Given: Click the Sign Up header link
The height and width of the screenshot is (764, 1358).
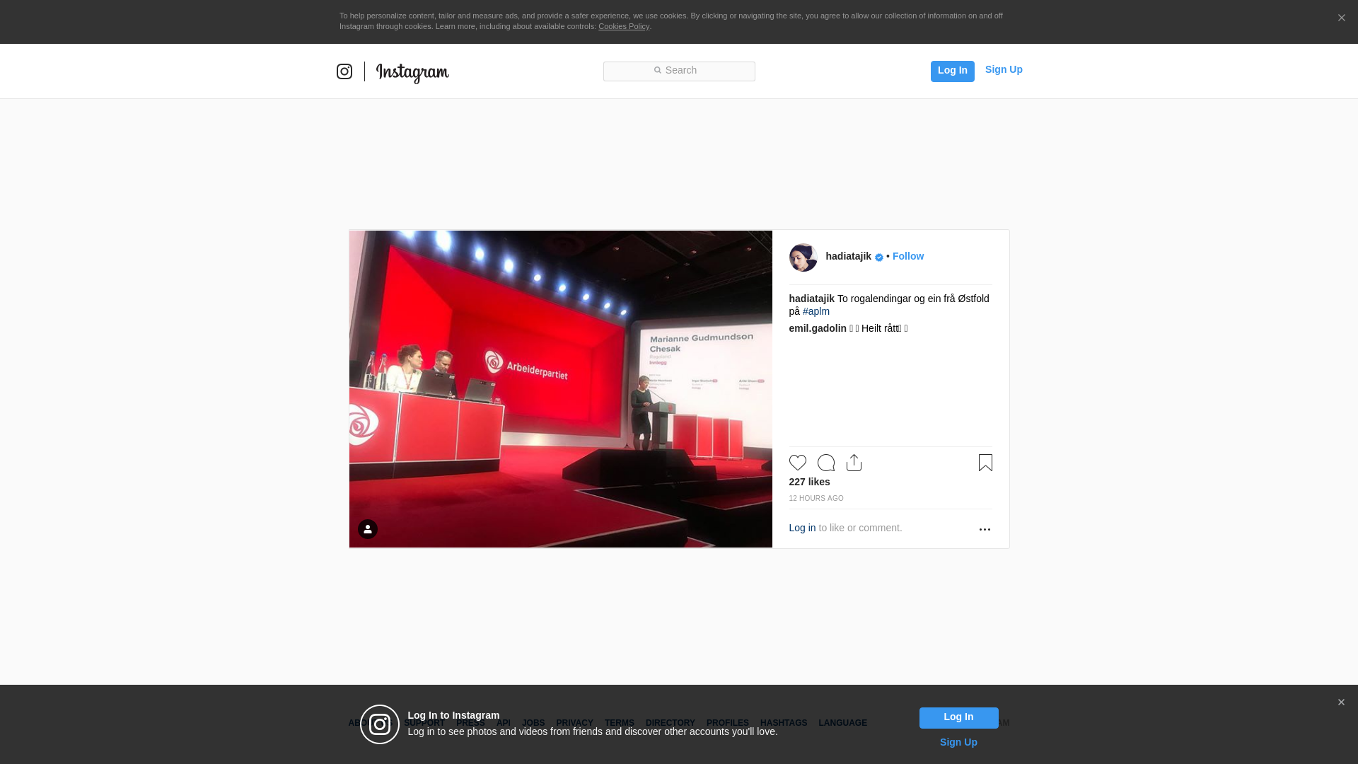Looking at the screenshot, I should pyautogui.click(x=1003, y=69).
